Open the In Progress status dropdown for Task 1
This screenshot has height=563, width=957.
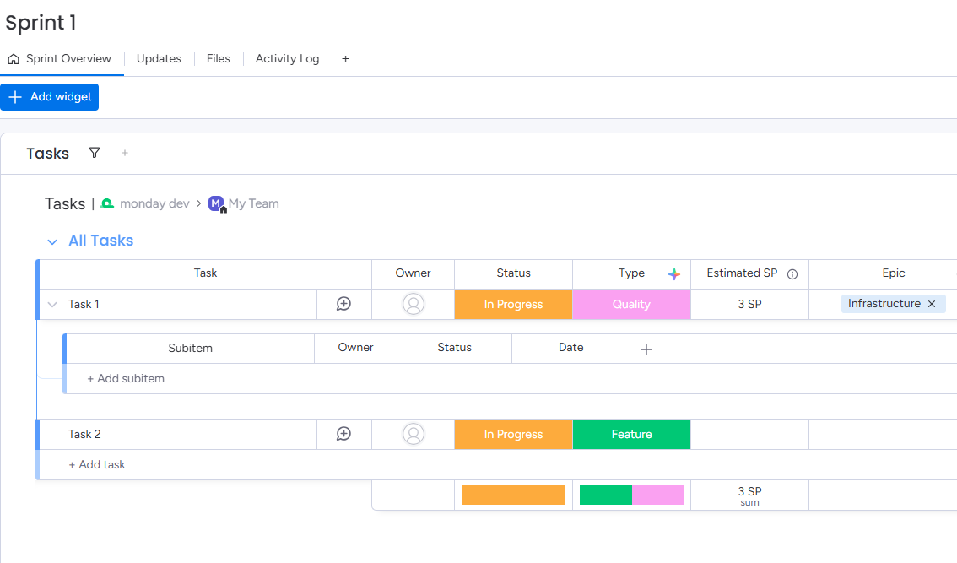[x=513, y=304]
